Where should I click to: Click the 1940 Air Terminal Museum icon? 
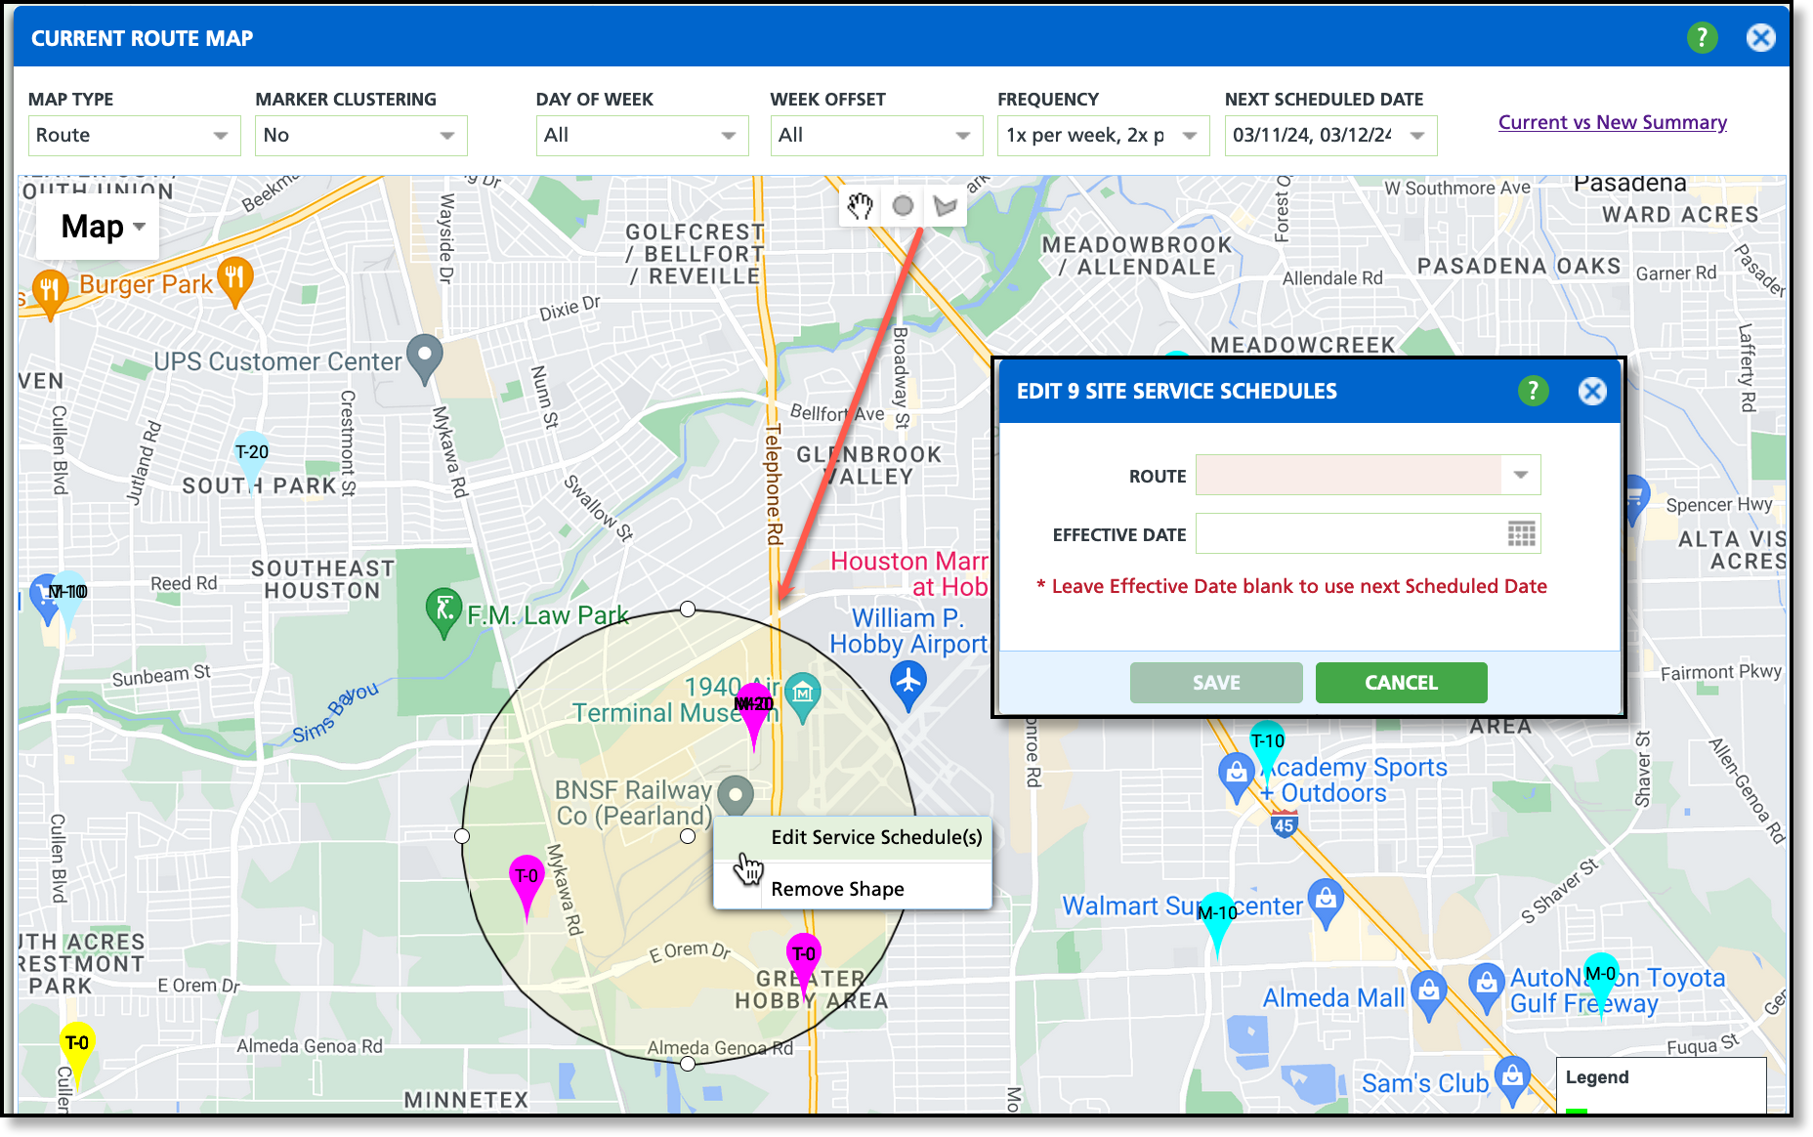[802, 695]
